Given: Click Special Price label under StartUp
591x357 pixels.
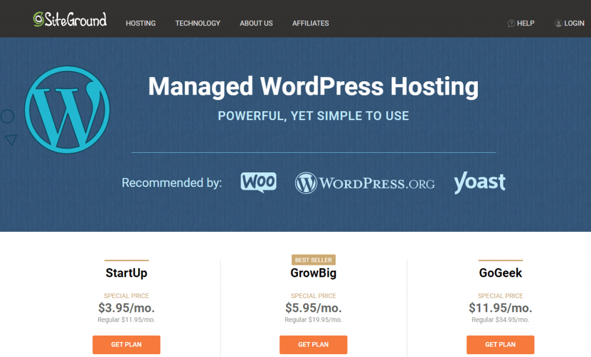Looking at the screenshot, I should (x=126, y=296).
